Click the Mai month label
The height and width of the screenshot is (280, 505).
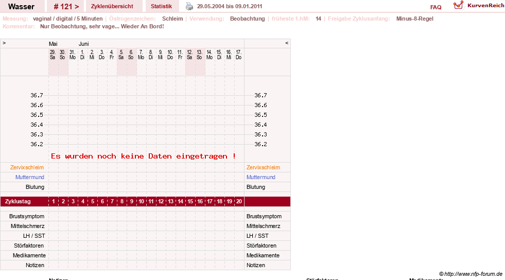pyautogui.click(x=53, y=44)
